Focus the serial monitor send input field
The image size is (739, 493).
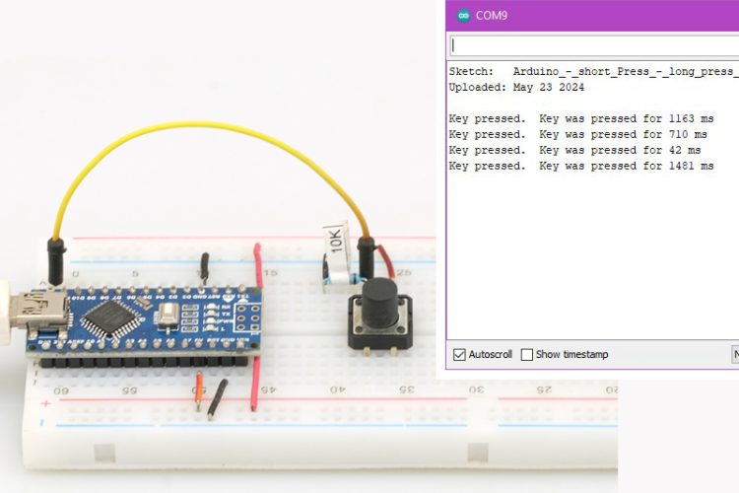pos(591,44)
